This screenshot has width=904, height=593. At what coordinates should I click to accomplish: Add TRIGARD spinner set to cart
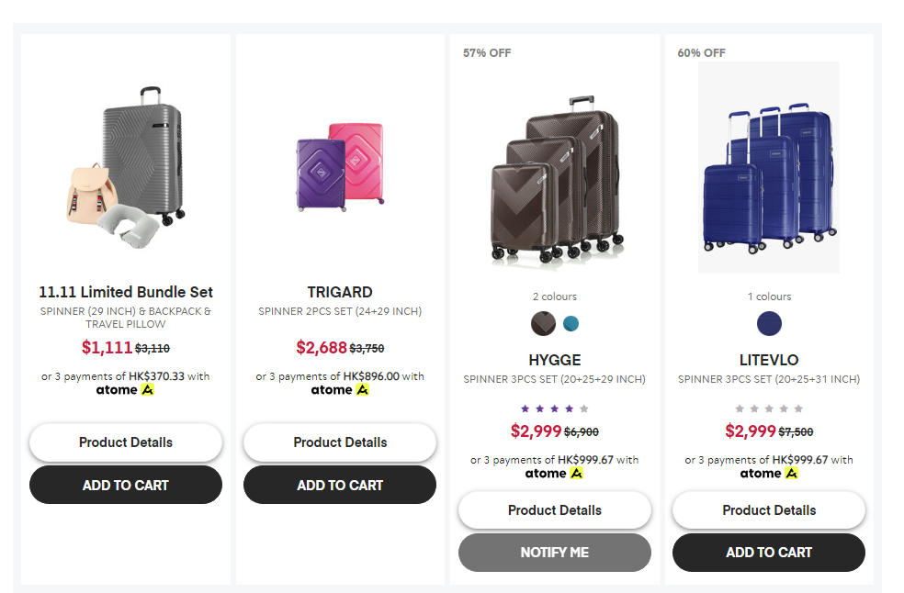[340, 485]
